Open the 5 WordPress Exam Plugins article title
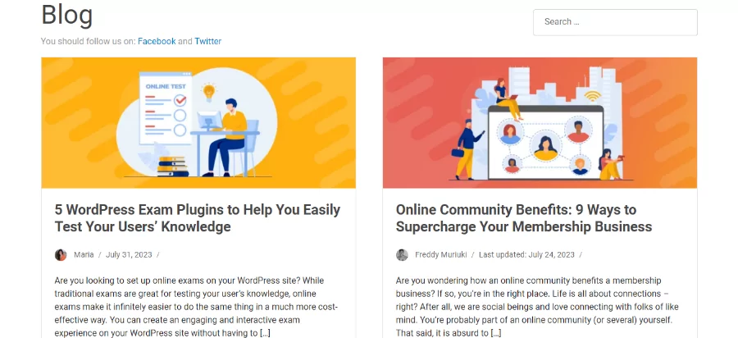Viewport: 738px width, 338px height. pyautogui.click(x=198, y=218)
